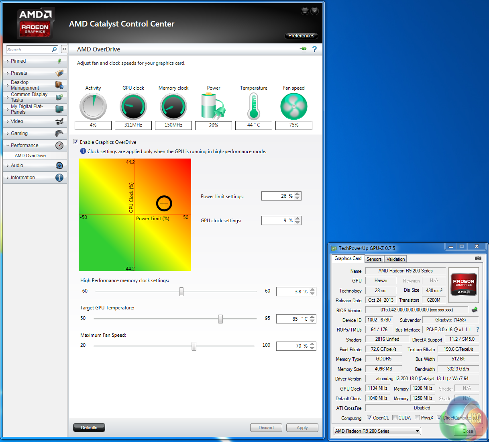Click the GPU-Z screenshot camera icon
This screenshot has height=442, width=489.
(x=478, y=258)
